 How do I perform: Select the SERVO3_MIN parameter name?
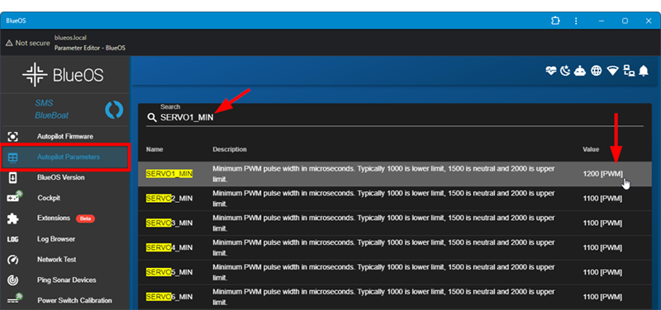[169, 223]
